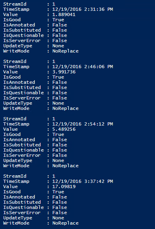Click the Value 5.489256 output

click(64, 129)
